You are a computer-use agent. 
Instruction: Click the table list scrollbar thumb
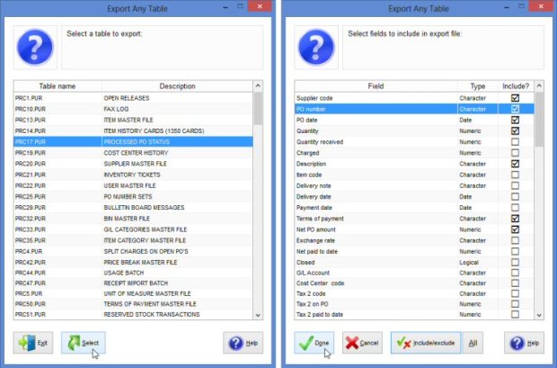(258, 109)
